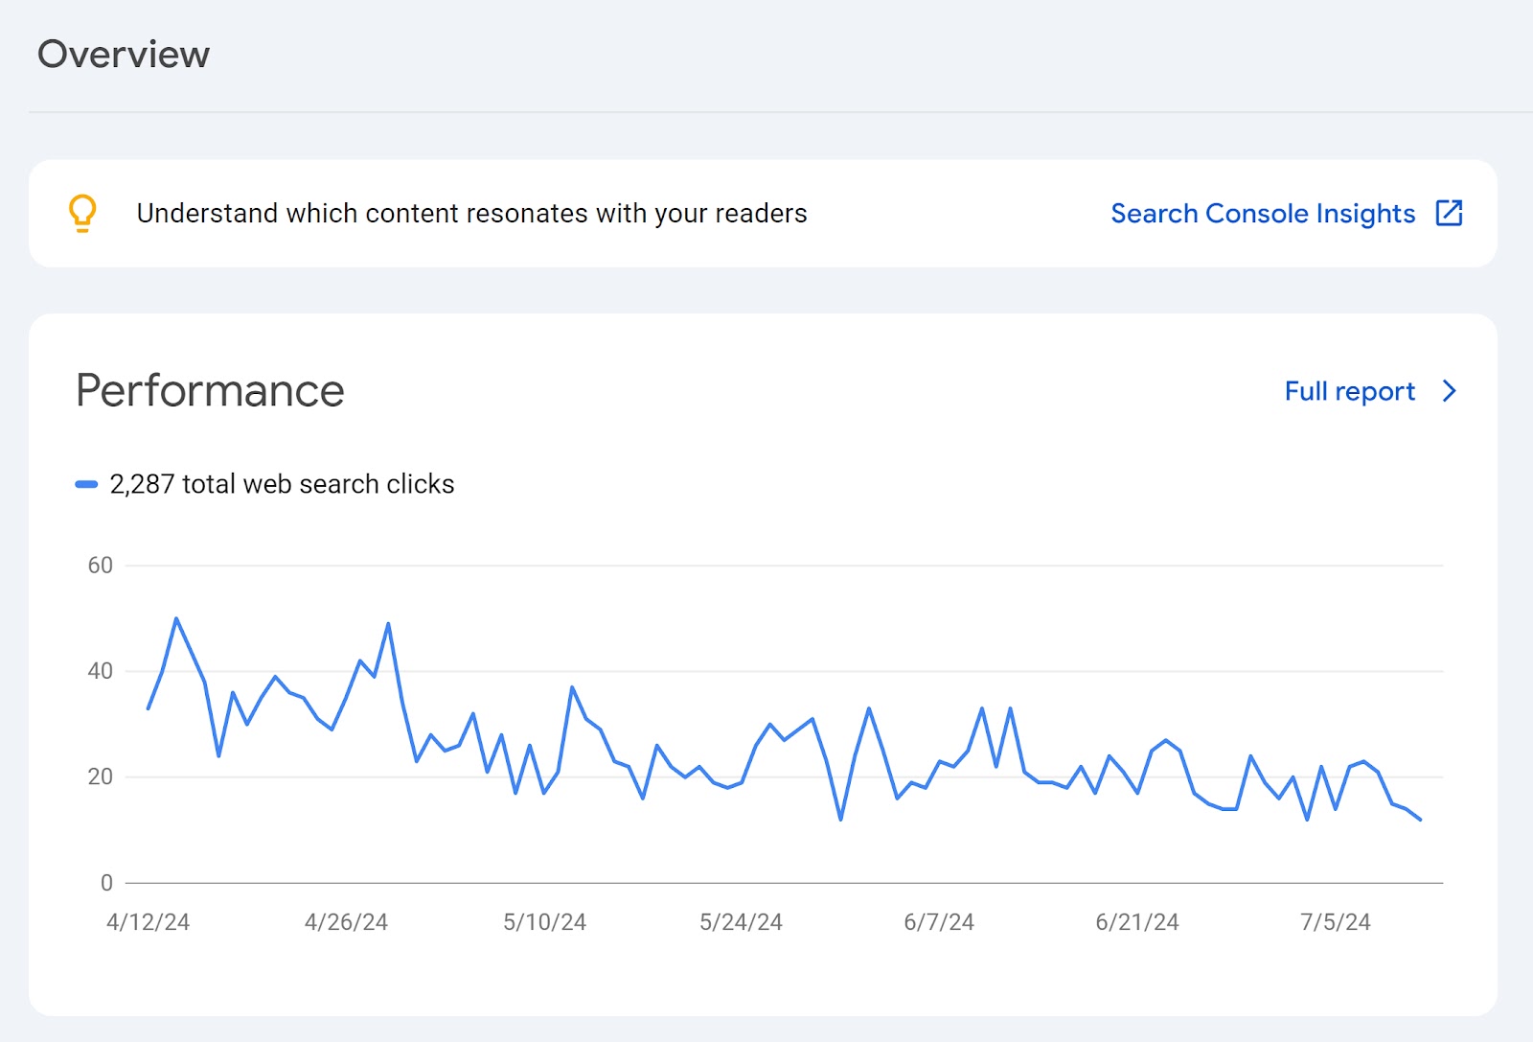Click the 5/24/24 date label
Viewport: 1533px width, 1042px height.
coord(743,922)
